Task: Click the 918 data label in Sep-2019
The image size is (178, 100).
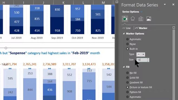Action: click(57, 31)
